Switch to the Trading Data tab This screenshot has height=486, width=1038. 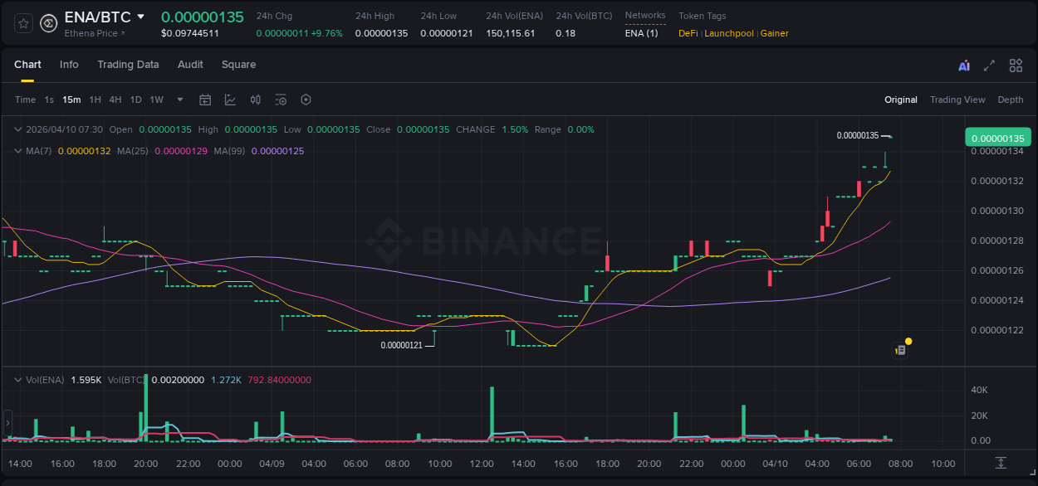(128, 65)
